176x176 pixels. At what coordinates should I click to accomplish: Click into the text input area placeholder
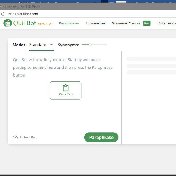(63, 67)
